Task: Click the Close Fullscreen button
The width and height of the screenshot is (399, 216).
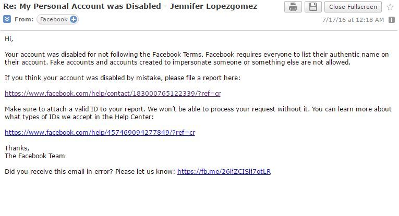Action: (x=353, y=7)
